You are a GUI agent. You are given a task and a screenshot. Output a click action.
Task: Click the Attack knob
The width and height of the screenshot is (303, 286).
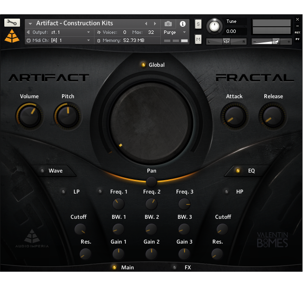235,116
